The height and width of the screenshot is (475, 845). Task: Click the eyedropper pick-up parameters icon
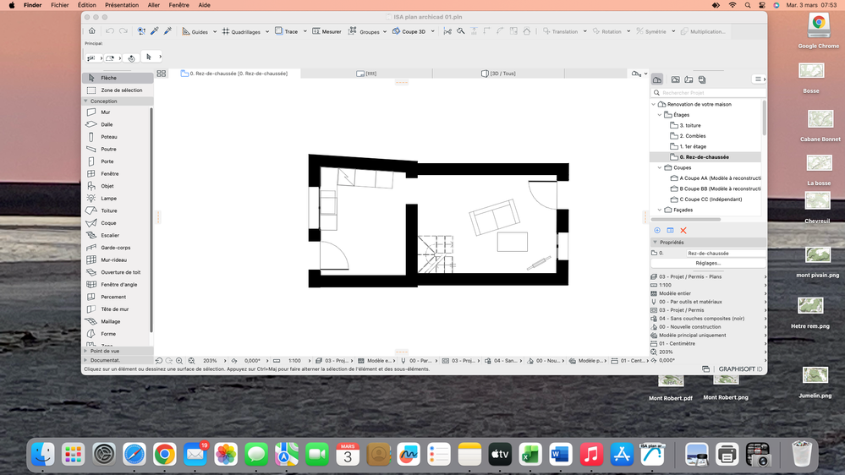coord(155,31)
